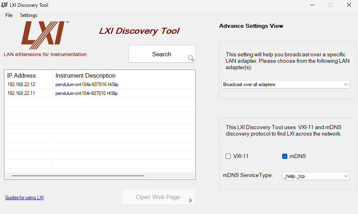Click the magnifier icon on Search button
Viewport: 358px width, 214px height.
click(x=191, y=58)
